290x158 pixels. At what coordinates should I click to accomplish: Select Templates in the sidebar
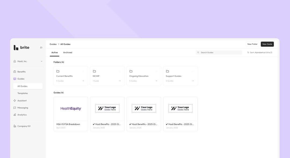click(23, 93)
